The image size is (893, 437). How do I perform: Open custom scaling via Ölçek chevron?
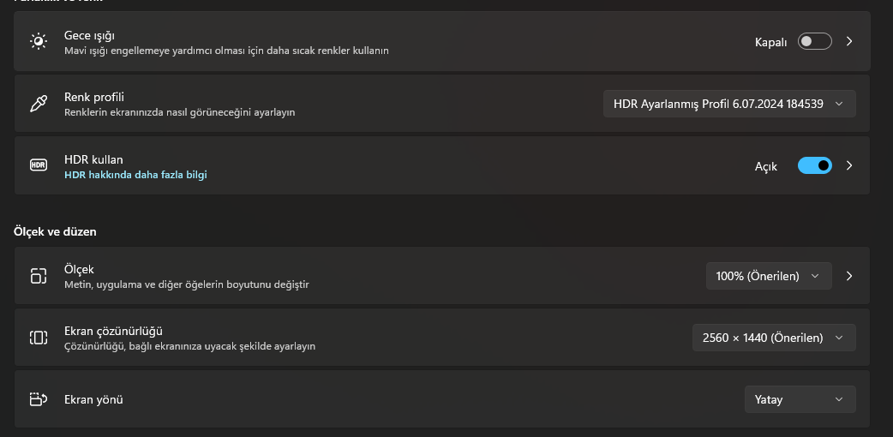tap(849, 276)
